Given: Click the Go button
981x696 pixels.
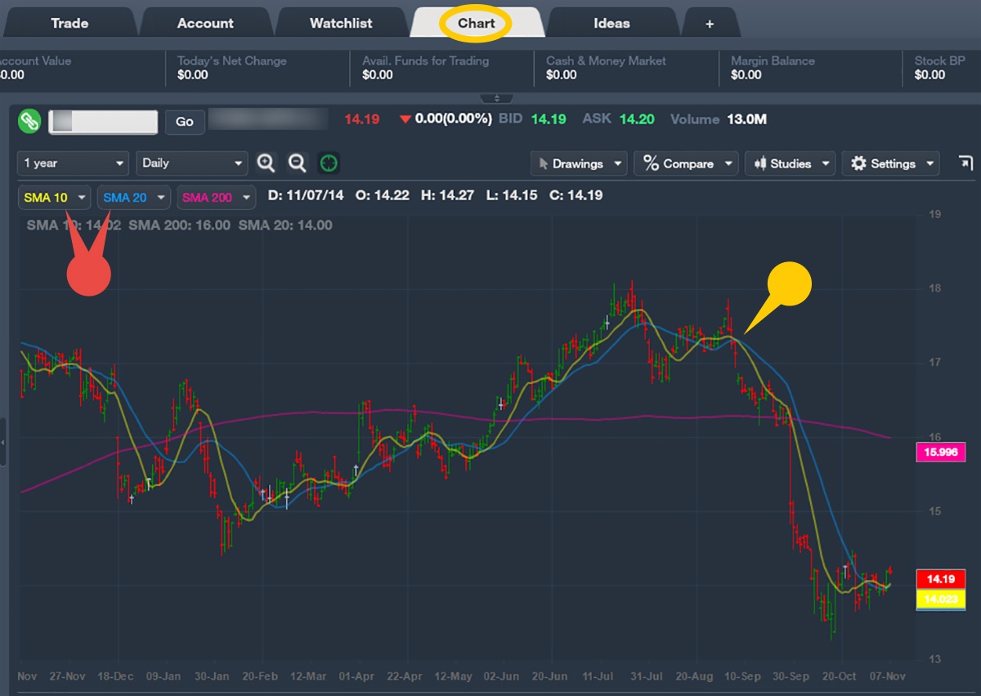Looking at the screenshot, I should pos(185,122).
